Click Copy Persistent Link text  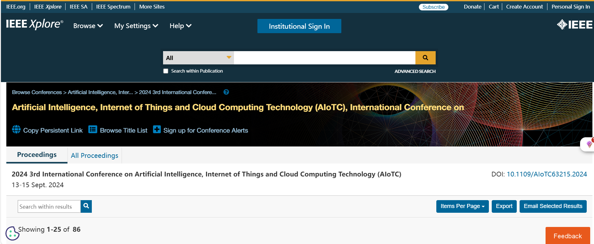click(53, 130)
